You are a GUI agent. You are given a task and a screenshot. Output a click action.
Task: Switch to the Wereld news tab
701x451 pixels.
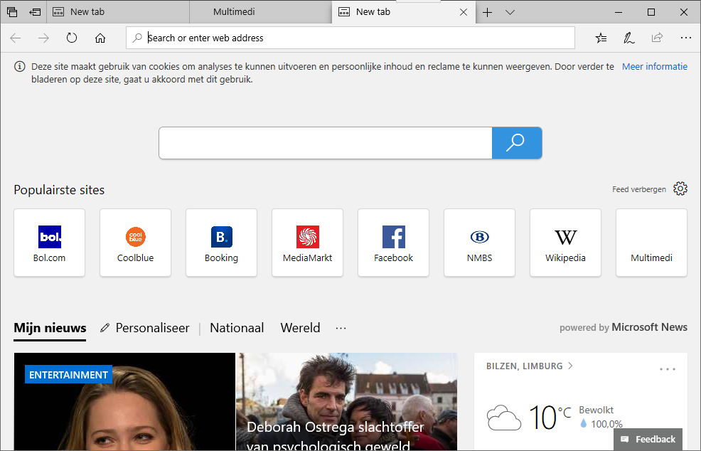301,328
